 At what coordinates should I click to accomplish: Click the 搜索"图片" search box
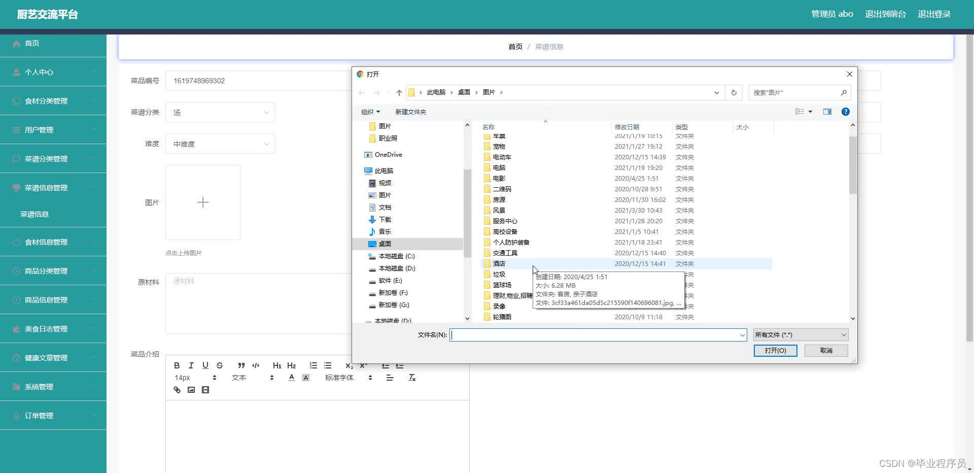[799, 92]
